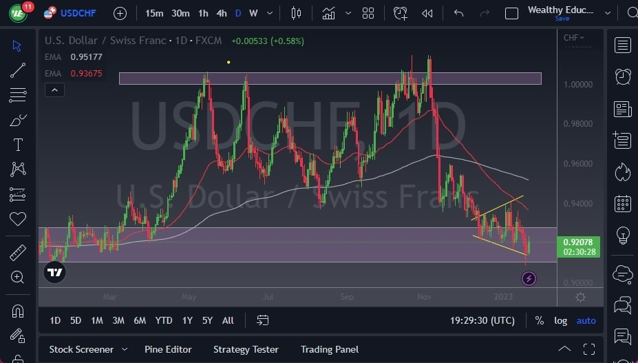Expand the timeframe interval dropdown
638x363 pixels.
pos(269,14)
